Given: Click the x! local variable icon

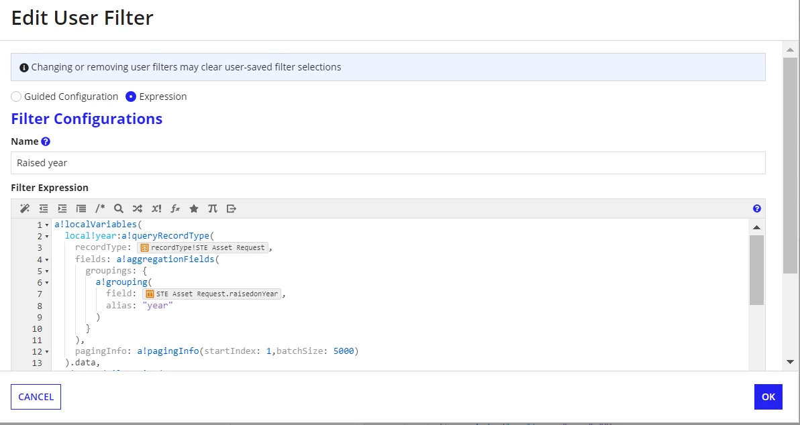Looking at the screenshot, I should point(156,208).
